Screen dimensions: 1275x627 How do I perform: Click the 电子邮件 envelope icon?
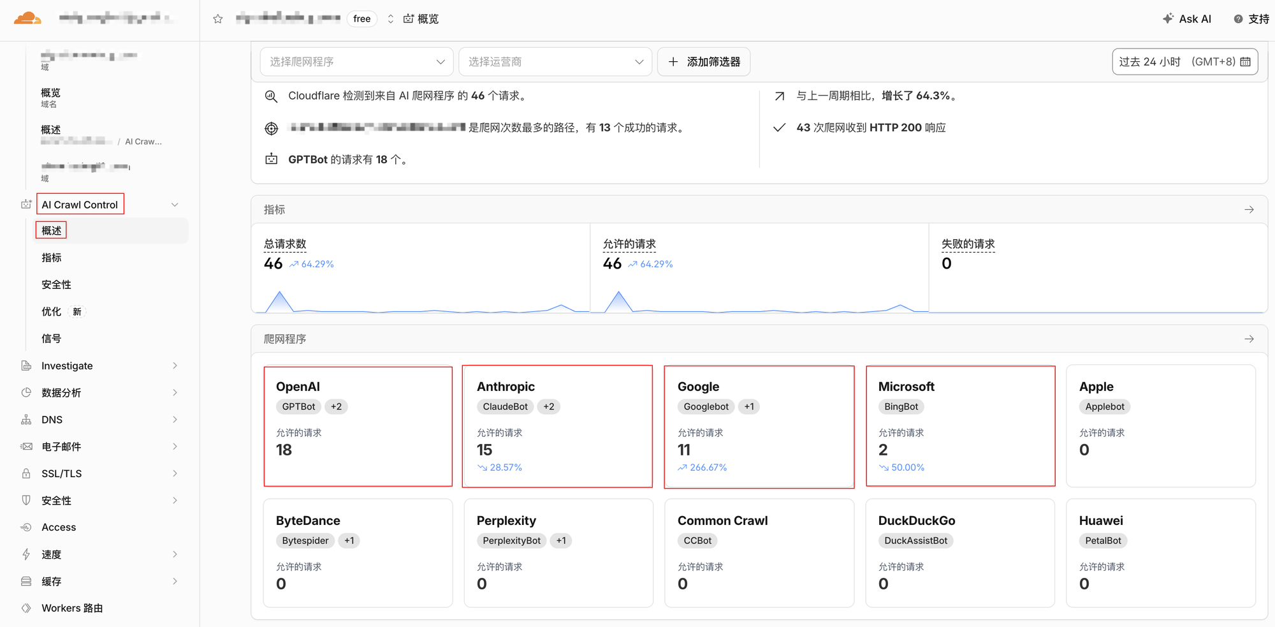(26, 446)
